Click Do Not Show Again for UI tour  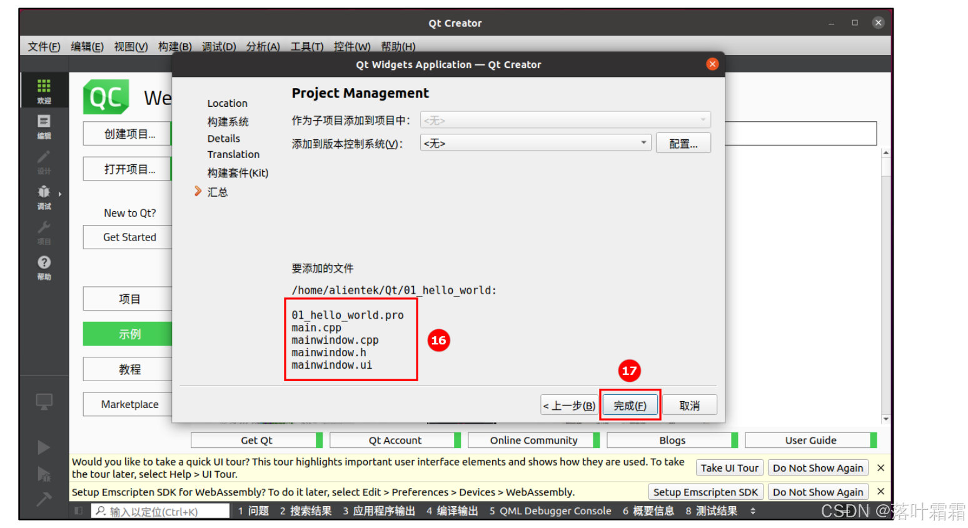[818, 468]
